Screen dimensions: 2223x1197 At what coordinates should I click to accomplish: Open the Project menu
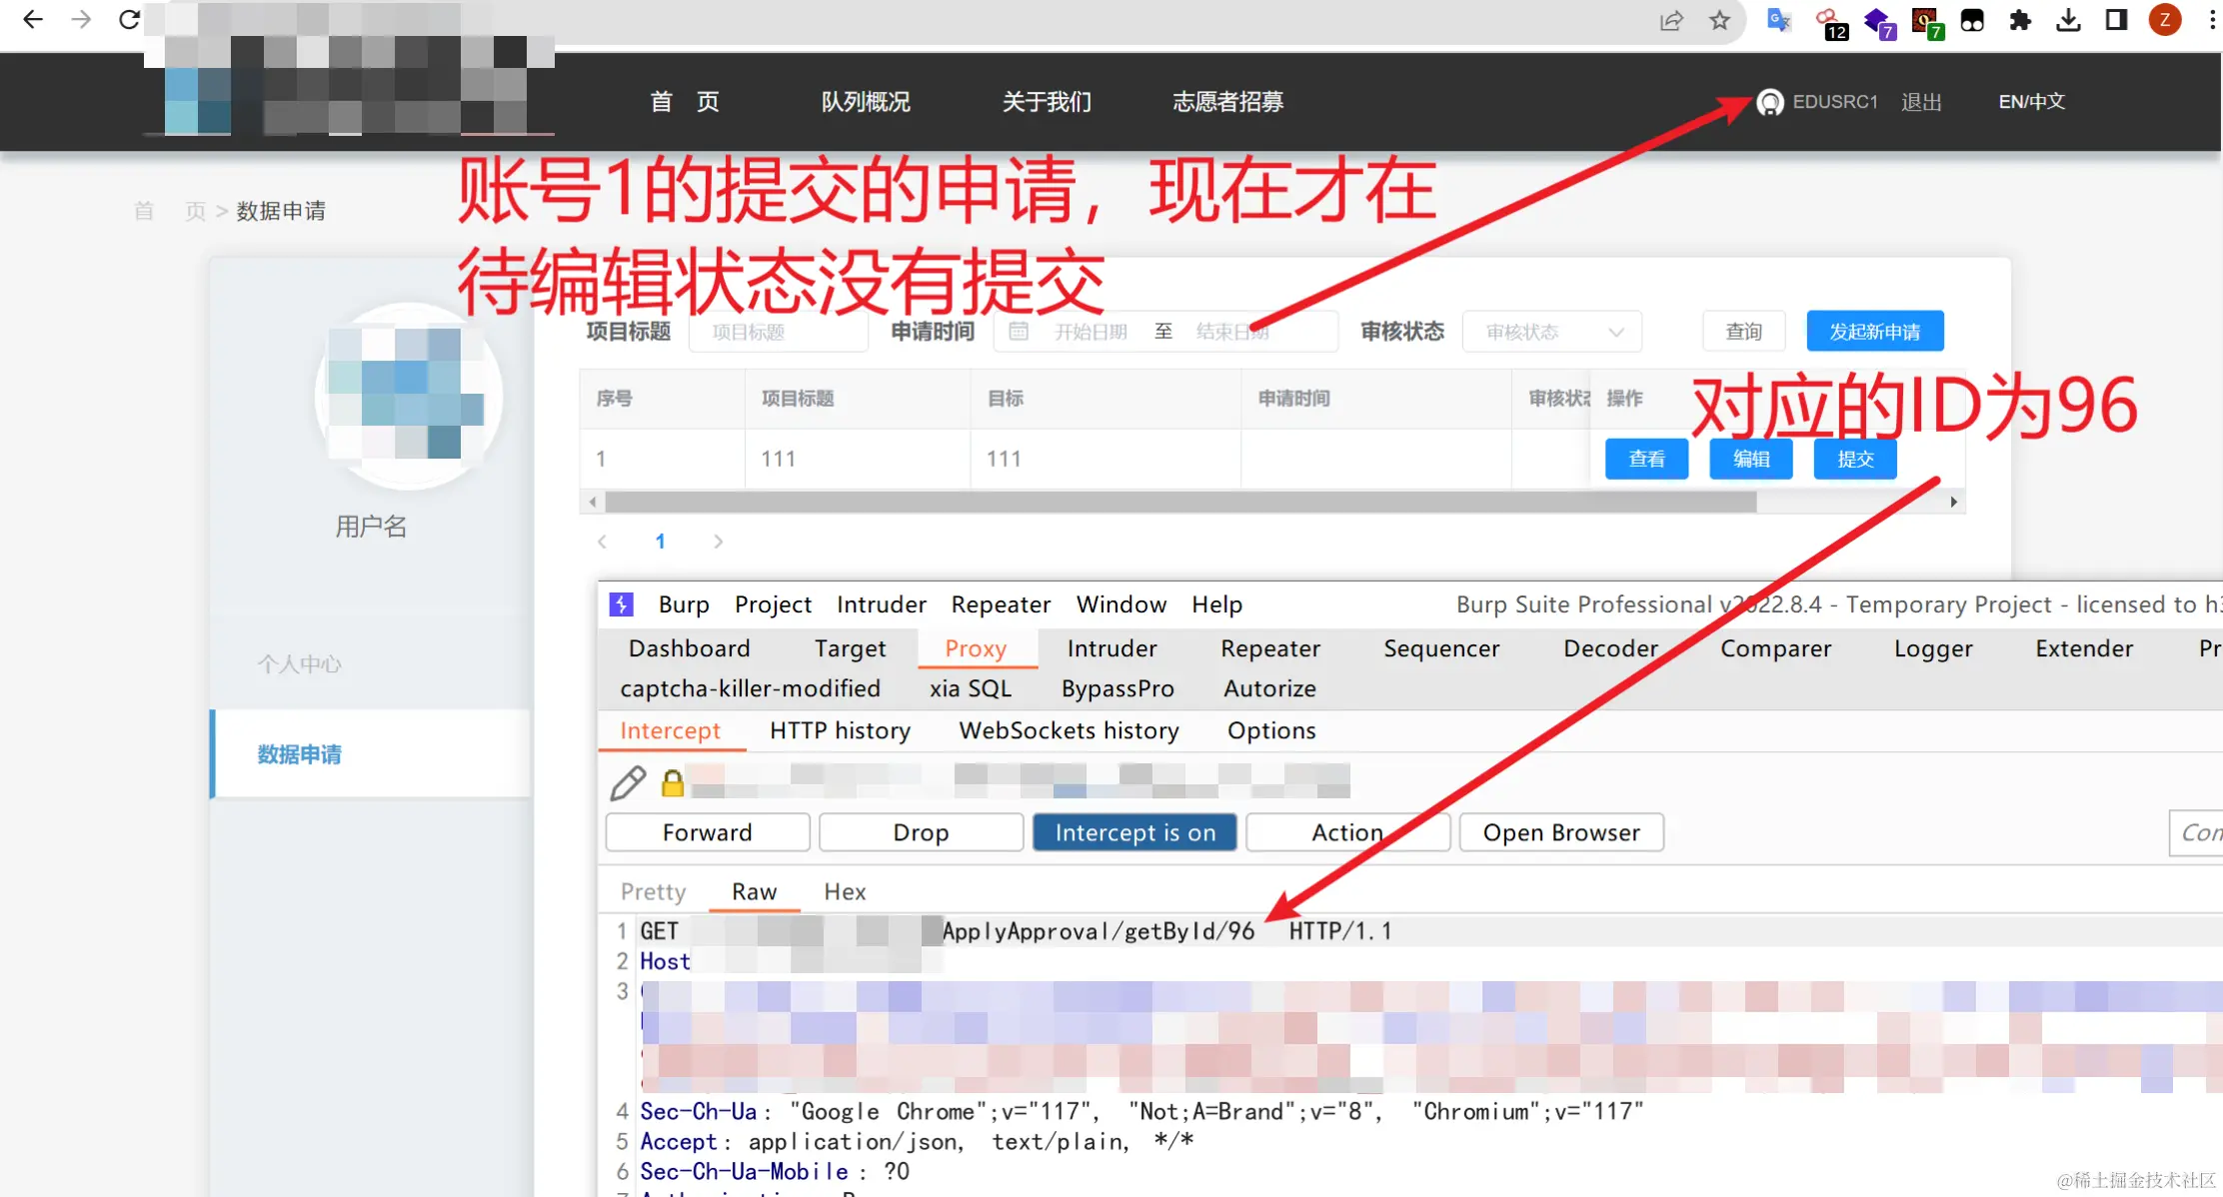click(773, 604)
